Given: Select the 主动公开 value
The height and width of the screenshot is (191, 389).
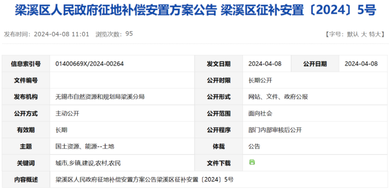Looking at the screenshot, I should [67, 113].
